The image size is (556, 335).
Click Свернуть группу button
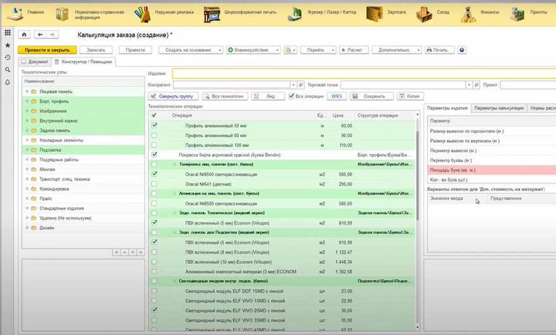point(172,96)
